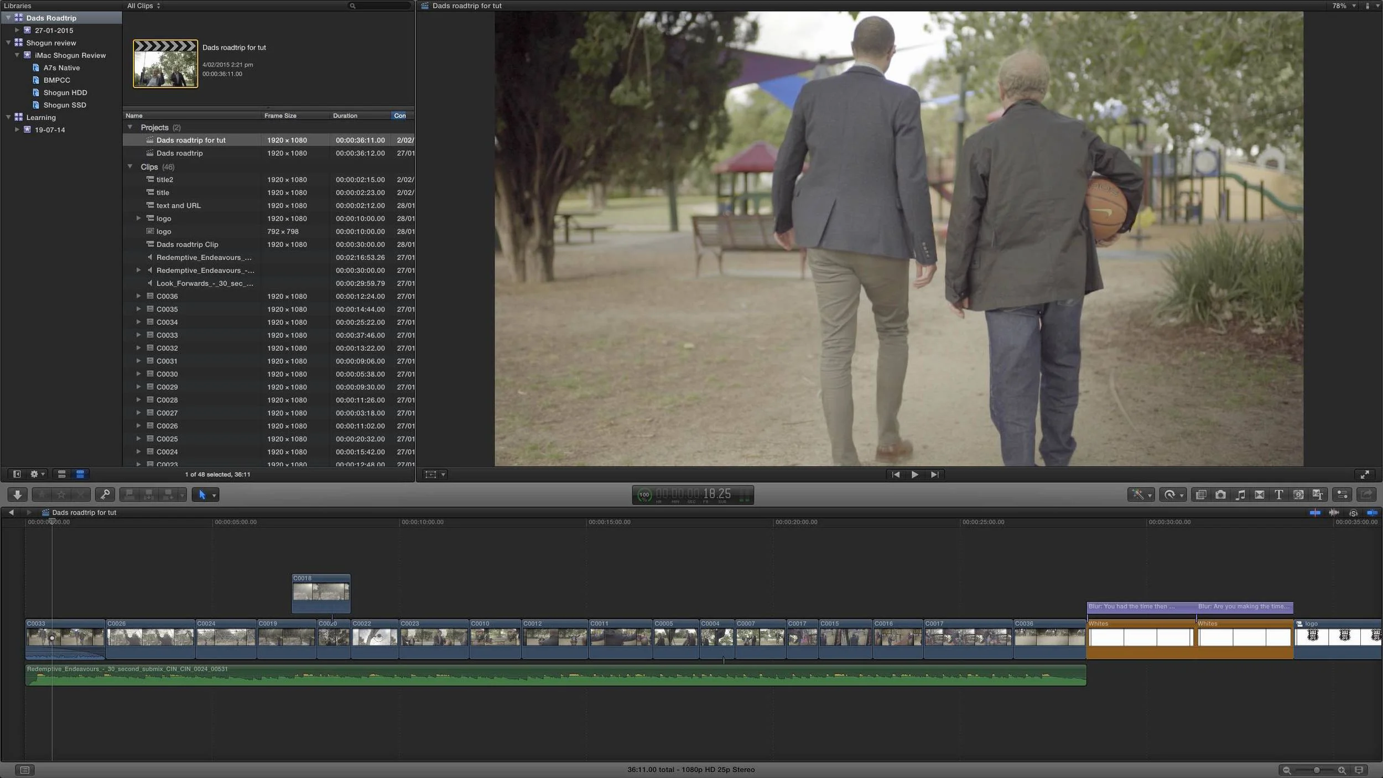The width and height of the screenshot is (1383, 778).
Task: Click the Import Media arrow icon
Action: [x=17, y=494]
